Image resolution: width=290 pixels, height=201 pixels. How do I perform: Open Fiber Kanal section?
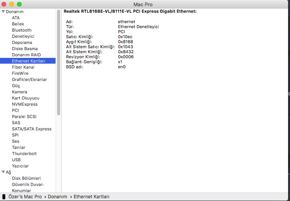[x=23, y=67]
